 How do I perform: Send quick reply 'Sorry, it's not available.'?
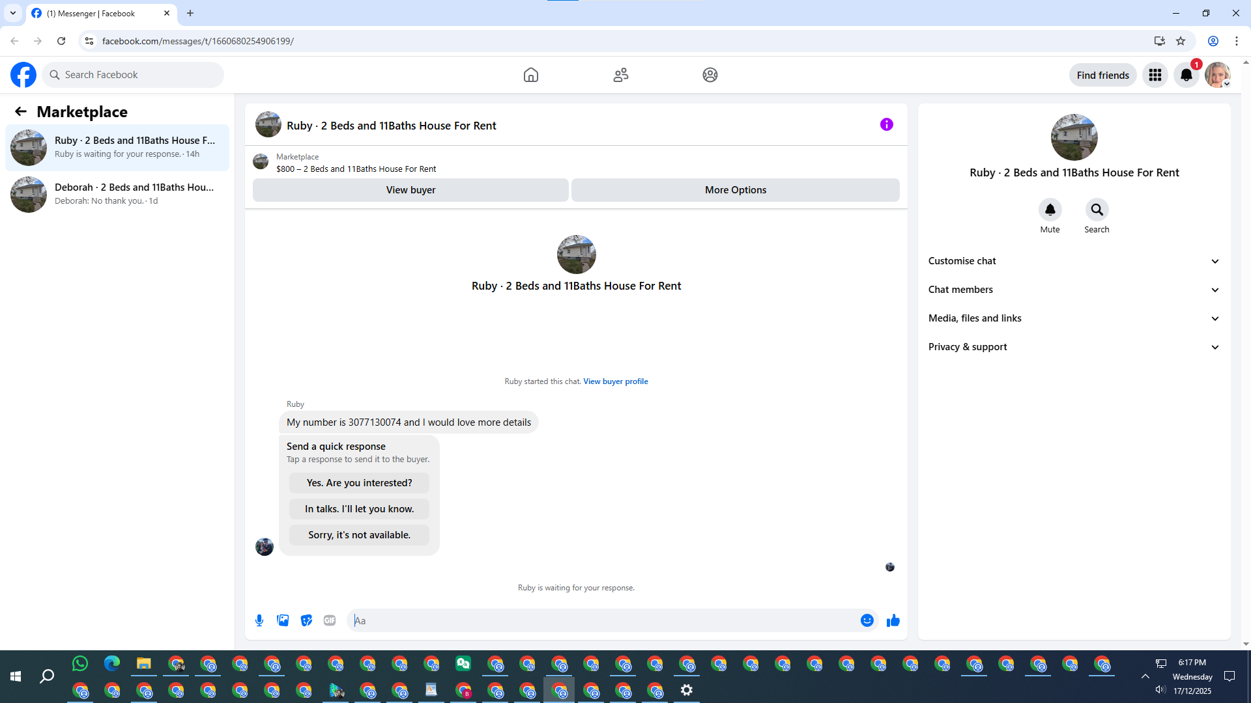tap(360, 535)
